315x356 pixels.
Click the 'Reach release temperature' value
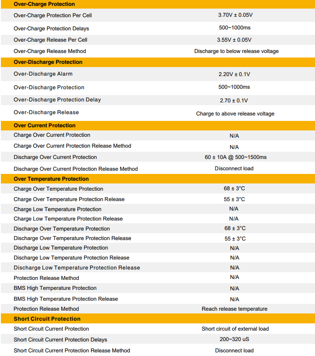coord(235,309)
